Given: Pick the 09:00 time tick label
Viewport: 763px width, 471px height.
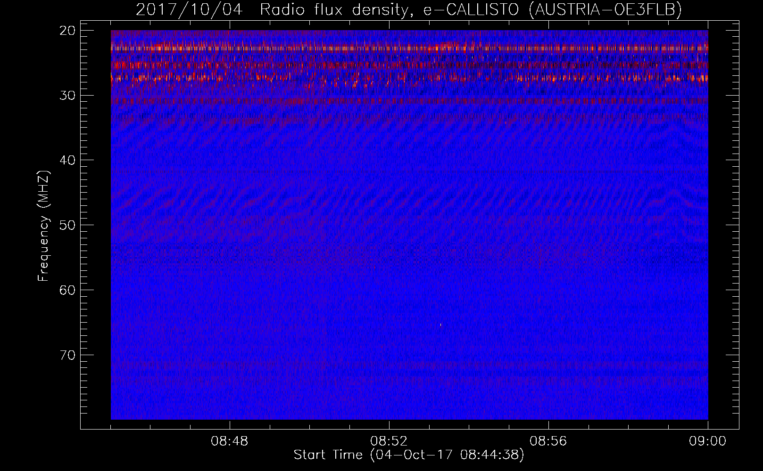Looking at the screenshot, I should point(708,441).
